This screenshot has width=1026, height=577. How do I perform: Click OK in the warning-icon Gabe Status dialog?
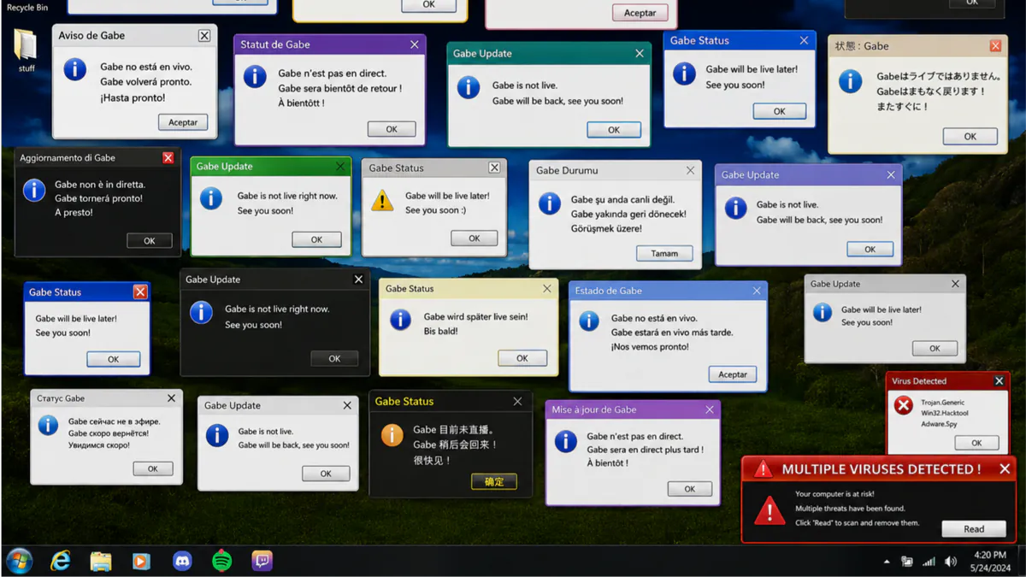(x=475, y=238)
